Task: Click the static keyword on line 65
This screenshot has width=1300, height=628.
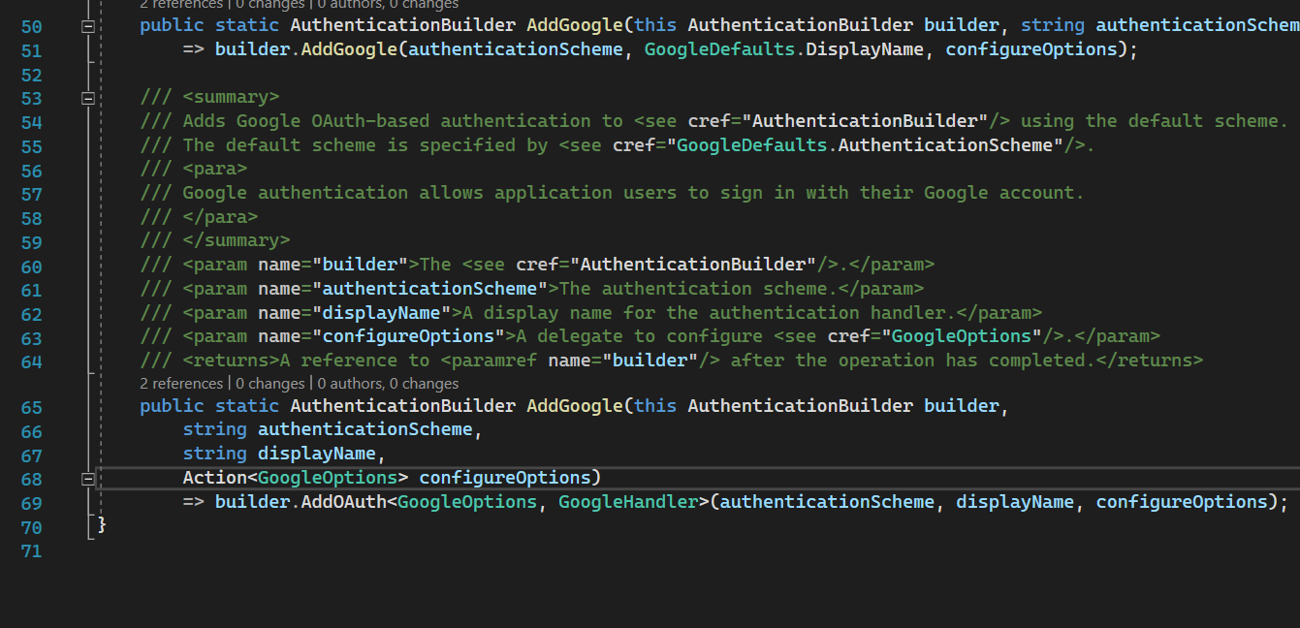Action: pos(247,406)
